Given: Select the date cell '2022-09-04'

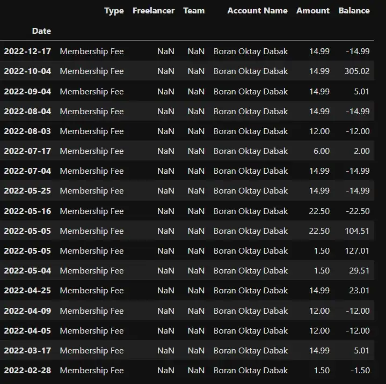Looking at the screenshot, I should [27, 92].
